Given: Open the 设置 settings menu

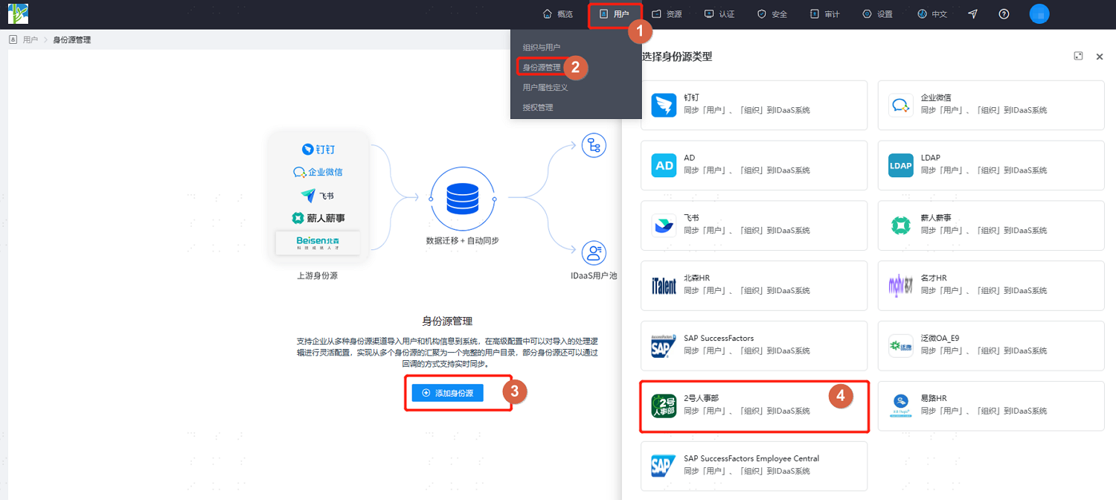Looking at the screenshot, I should click(x=877, y=14).
